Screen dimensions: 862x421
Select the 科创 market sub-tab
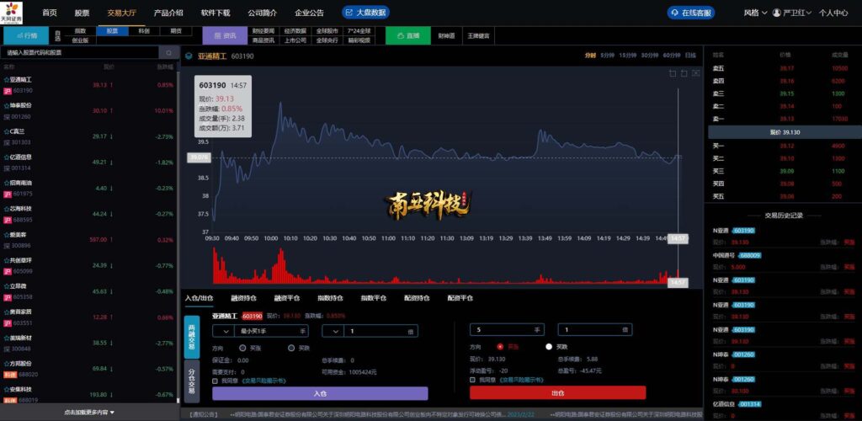[144, 31]
